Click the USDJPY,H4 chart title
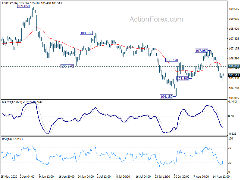Image resolution: width=241 pixels, height=180 pixels. click(10, 3)
